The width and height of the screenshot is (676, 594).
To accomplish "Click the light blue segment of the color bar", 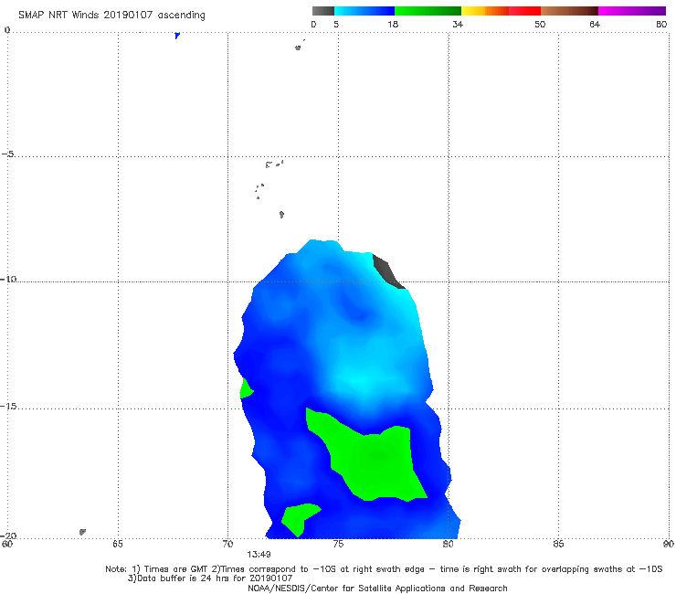I will coord(364,11).
